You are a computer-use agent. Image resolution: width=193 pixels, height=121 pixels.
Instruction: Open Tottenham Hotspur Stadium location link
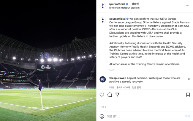click(124, 8)
